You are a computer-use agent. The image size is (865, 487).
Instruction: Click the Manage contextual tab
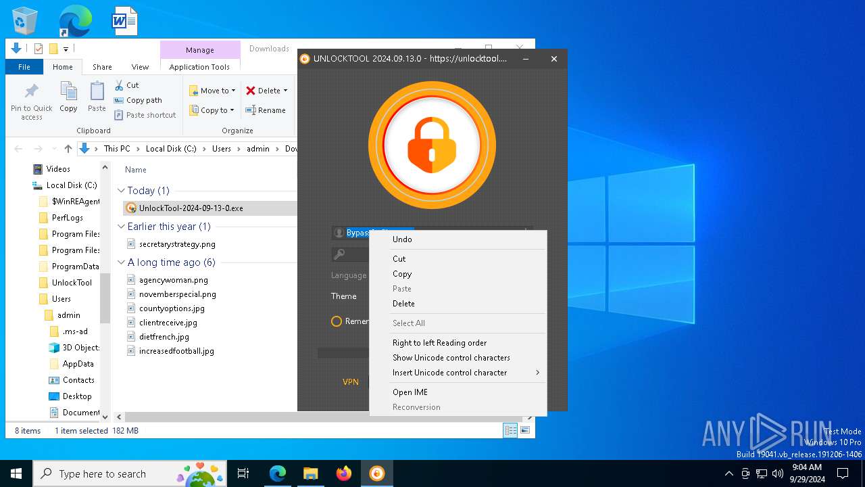click(x=200, y=50)
